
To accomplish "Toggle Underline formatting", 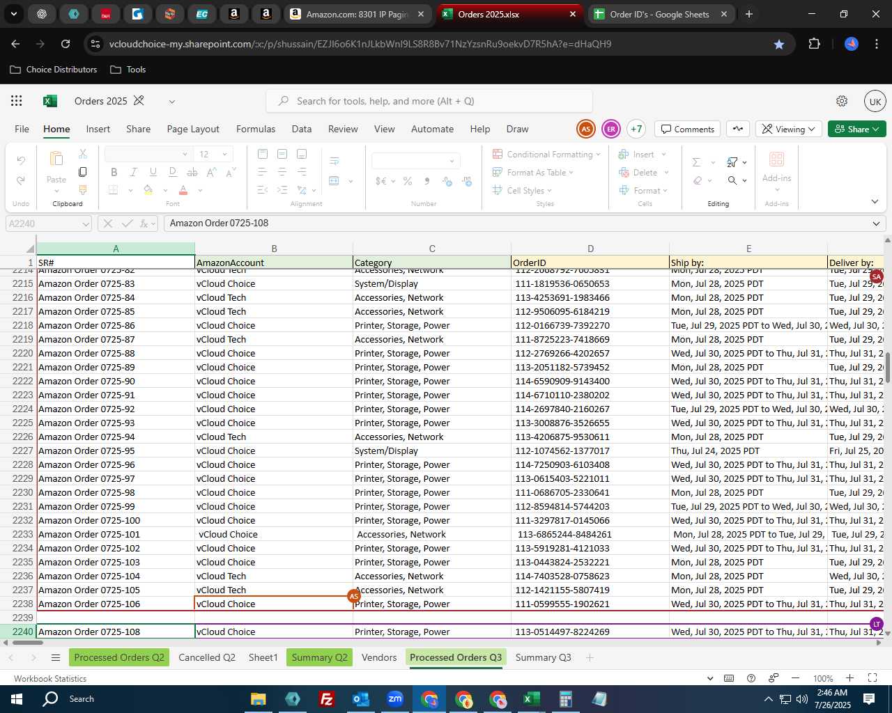I will tap(153, 172).
